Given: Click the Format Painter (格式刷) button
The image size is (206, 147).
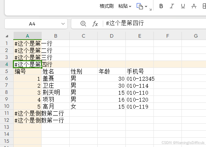Looking at the screenshot, I should point(106,6).
